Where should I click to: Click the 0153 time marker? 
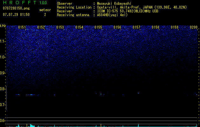coord(60,27)
